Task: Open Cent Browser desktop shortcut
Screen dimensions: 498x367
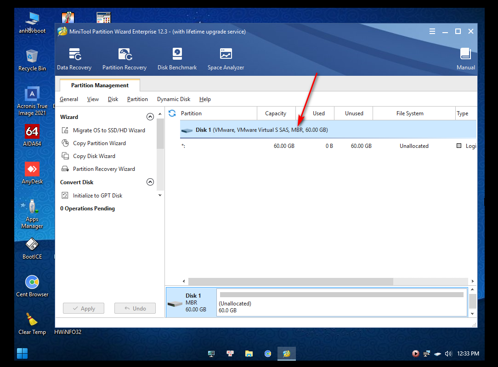Action: (x=32, y=286)
